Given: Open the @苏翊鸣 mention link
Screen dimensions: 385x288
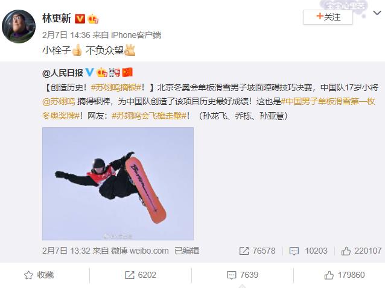Looking at the screenshot, I should point(59,101).
